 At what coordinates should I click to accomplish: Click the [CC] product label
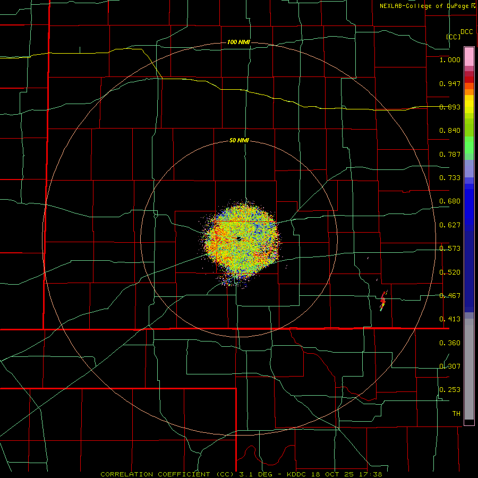(453, 37)
